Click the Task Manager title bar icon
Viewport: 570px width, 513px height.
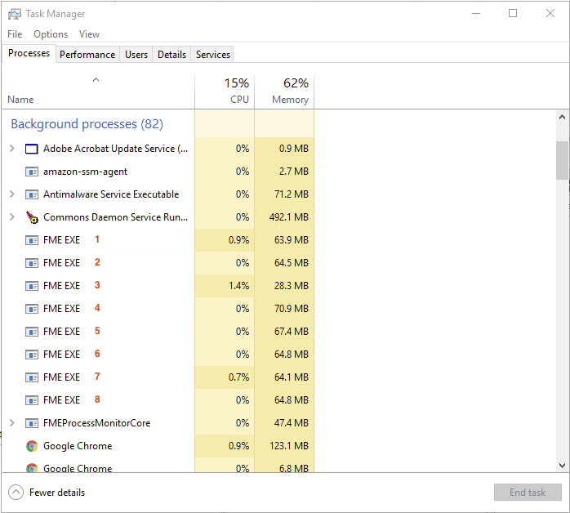click(15, 14)
